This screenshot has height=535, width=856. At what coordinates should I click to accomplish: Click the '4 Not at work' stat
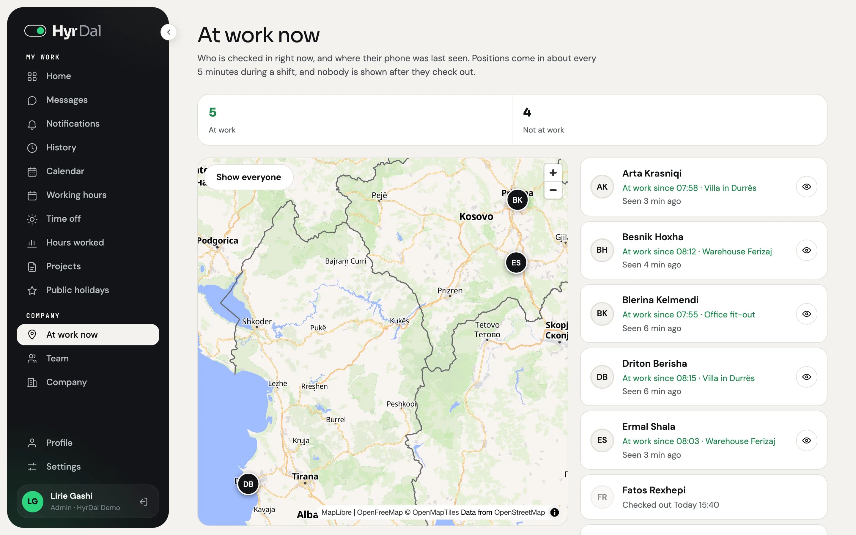tap(669, 119)
